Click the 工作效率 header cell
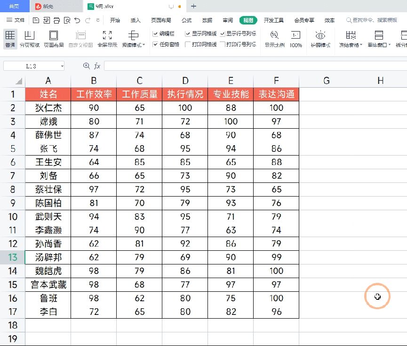Viewport: 407px width, 346px height. (x=94, y=94)
